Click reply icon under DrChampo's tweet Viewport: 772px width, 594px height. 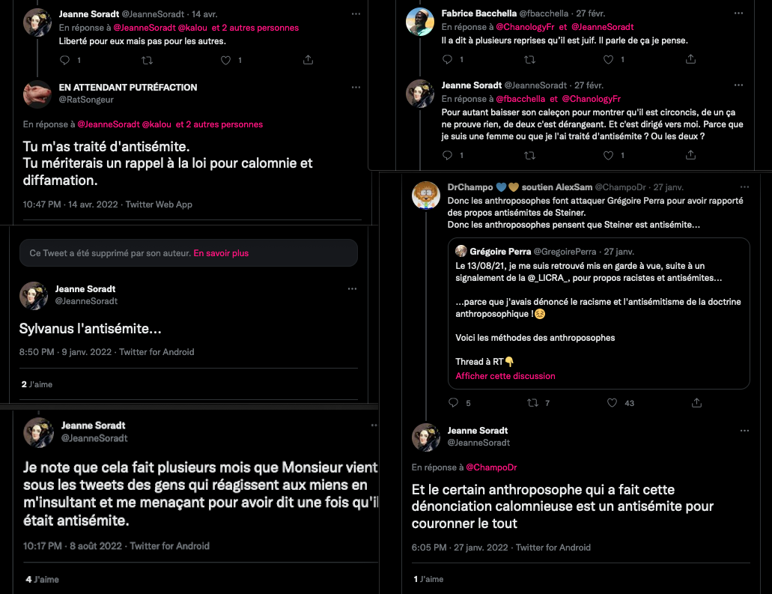[x=453, y=403]
